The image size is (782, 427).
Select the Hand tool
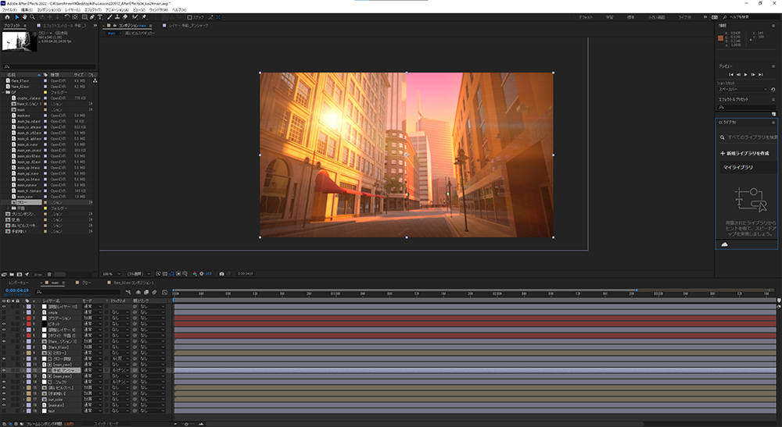pos(24,17)
